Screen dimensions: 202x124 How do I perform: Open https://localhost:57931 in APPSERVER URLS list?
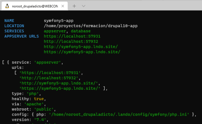click(72, 36)
